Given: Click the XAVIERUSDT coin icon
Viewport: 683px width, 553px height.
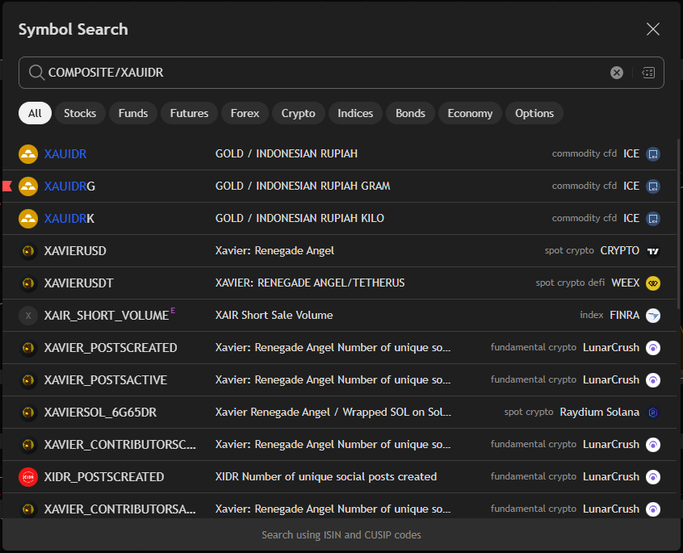Looking at the screenshot, I should pos(28,283).
